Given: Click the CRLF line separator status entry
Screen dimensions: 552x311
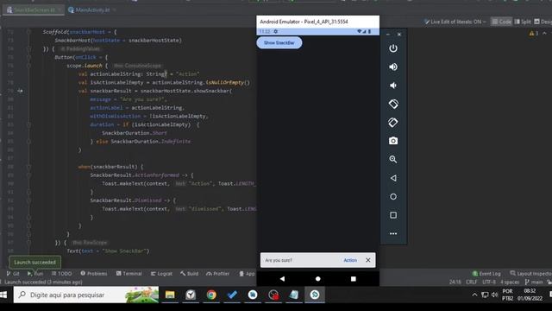Looking at the screenshot, I should [x=472, y=282].
